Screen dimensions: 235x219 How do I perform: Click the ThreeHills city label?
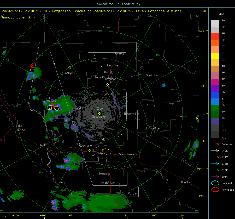pyautogui.click(x=131, y=114)
